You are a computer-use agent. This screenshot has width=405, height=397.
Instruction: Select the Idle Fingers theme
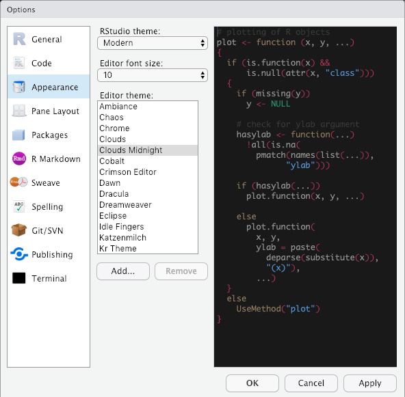[x=148, y=226]
